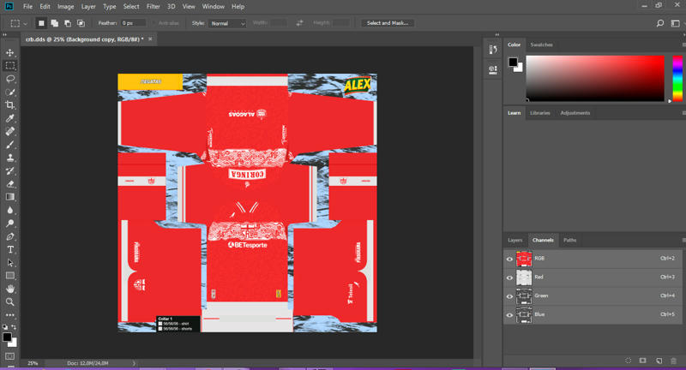Click Load channel as selection icon
The image size is (686, 370).
click(629, 361)
